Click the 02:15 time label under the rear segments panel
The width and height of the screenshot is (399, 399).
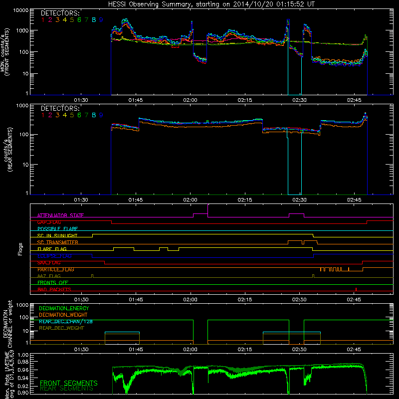click(x=245, y=200)
